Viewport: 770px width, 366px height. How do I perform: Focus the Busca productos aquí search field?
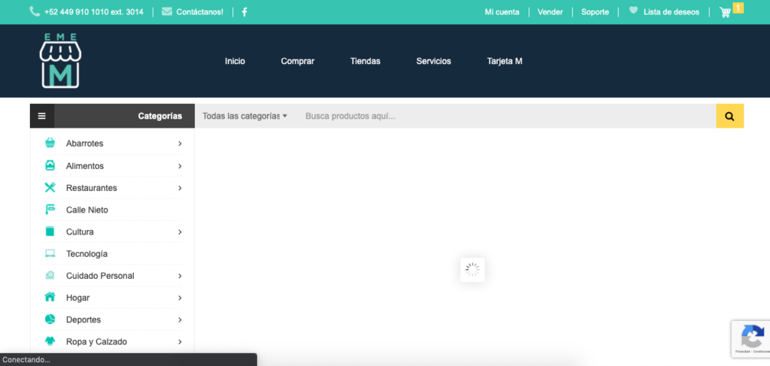coord(504,116)
